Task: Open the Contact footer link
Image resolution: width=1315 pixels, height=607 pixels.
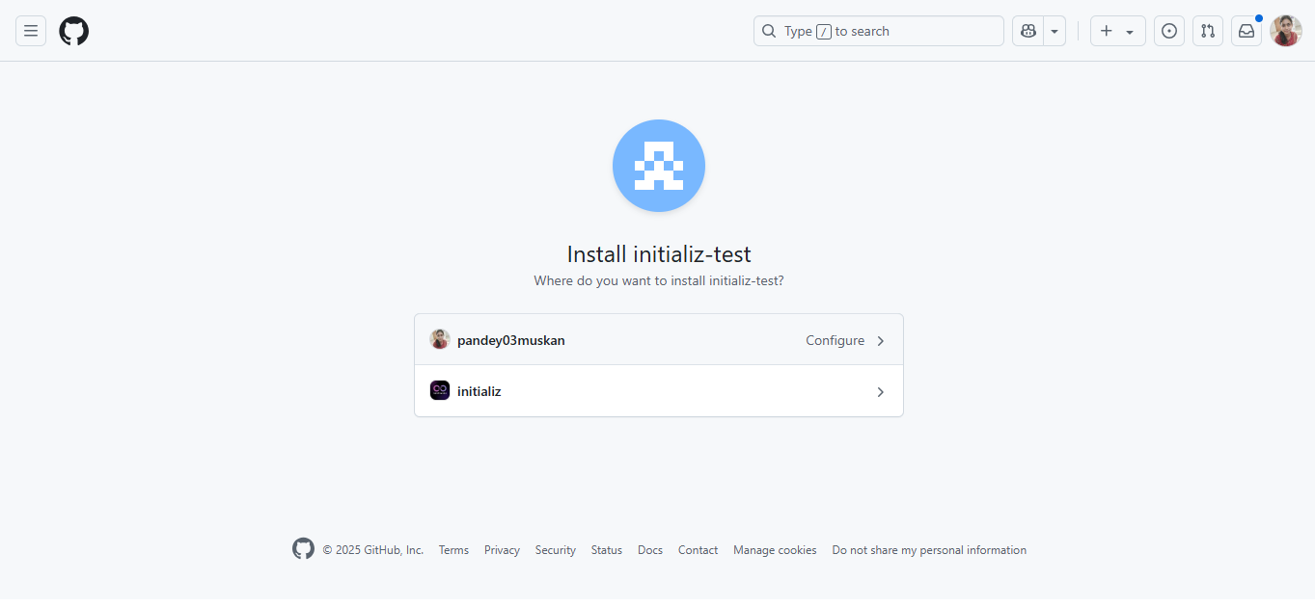Action: click(698, 550)
